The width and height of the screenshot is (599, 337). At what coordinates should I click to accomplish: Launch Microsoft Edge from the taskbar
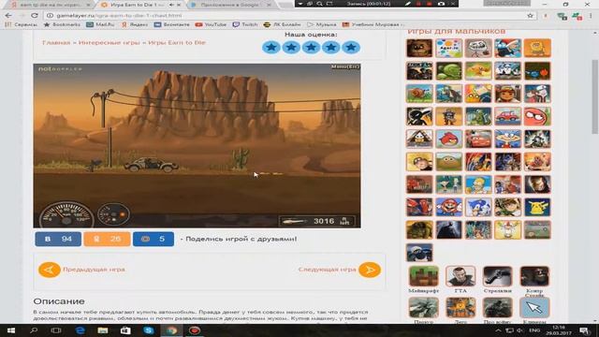[x=80, y=330]
